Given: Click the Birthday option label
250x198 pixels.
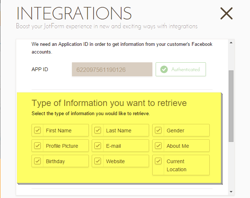Looking at the screenshot, I should coord(55,161).
